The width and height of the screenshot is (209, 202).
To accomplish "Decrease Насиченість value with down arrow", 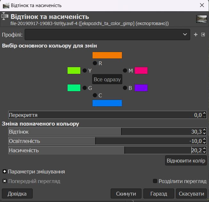I will (204, 152).
